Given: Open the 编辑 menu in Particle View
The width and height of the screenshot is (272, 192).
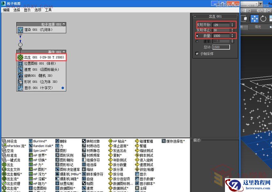Looking at the screenshot, I should [x=6, y=10].
